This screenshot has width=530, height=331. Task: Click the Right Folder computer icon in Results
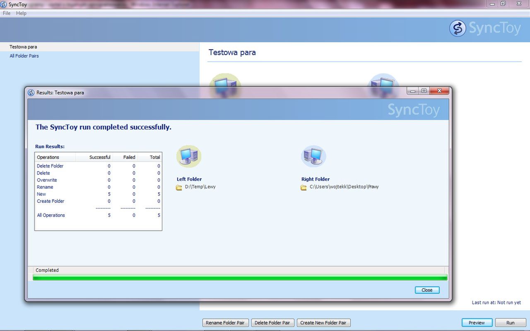(313, 156)
